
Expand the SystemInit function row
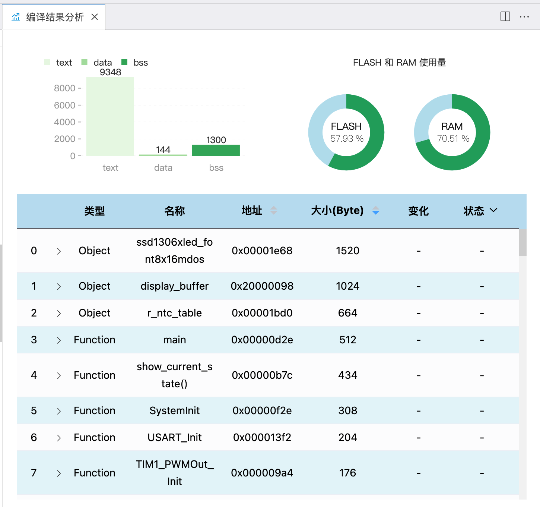point(59,411)
